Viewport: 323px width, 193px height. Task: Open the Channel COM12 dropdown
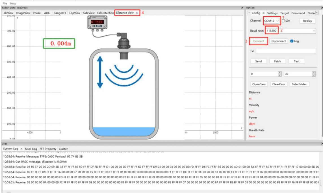pyautogui.click(x=278, y=21)
